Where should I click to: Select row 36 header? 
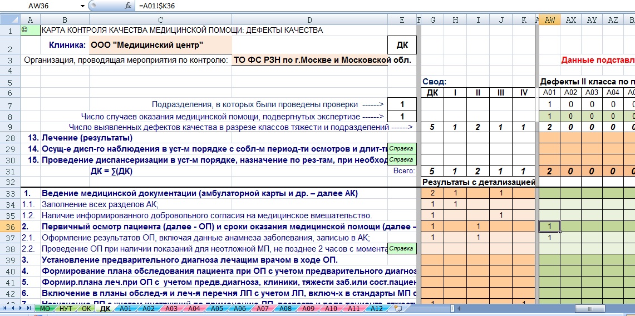pyautogui.click(x=9, y=227)
